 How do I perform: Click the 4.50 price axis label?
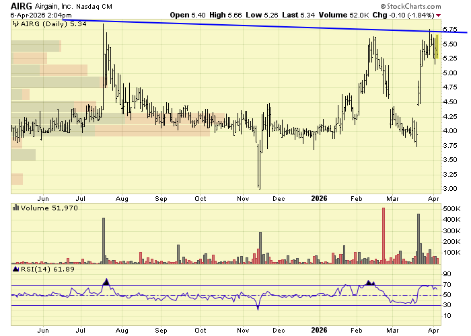tap(450, 101)
